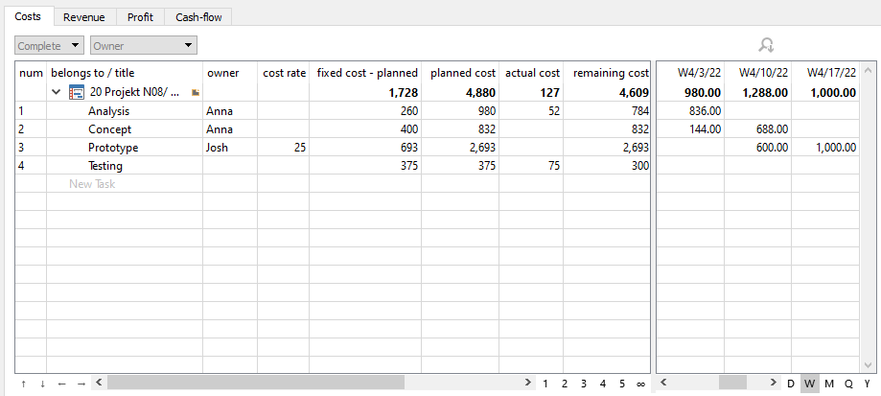Open the Owner dropdown

(x=143, y=45)
